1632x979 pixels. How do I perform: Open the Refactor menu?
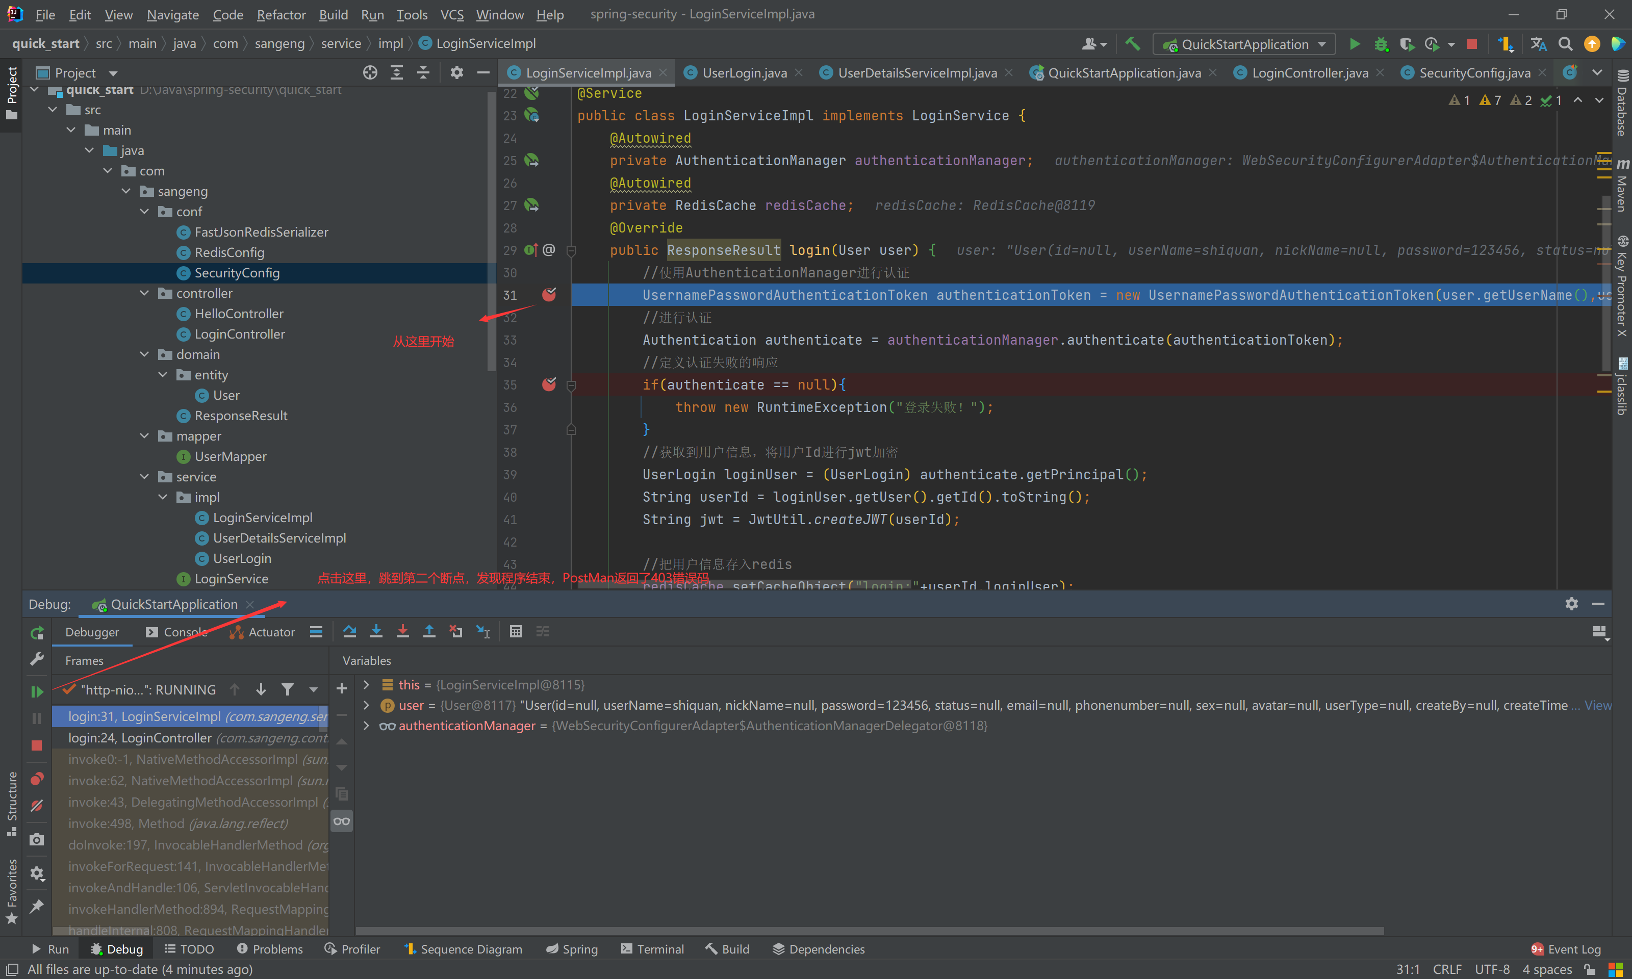[281, 14]
